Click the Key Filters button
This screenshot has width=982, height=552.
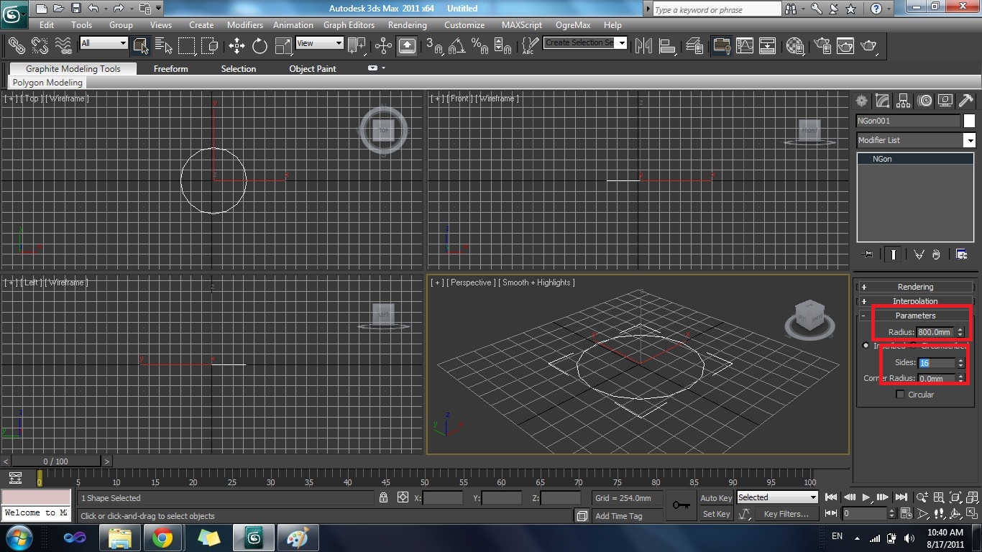(x=786, y=514)
